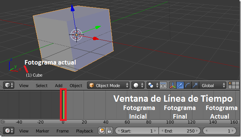Select the rotate manipulator arc icon
Screen dimensions: 241x137
pos(188,85)
